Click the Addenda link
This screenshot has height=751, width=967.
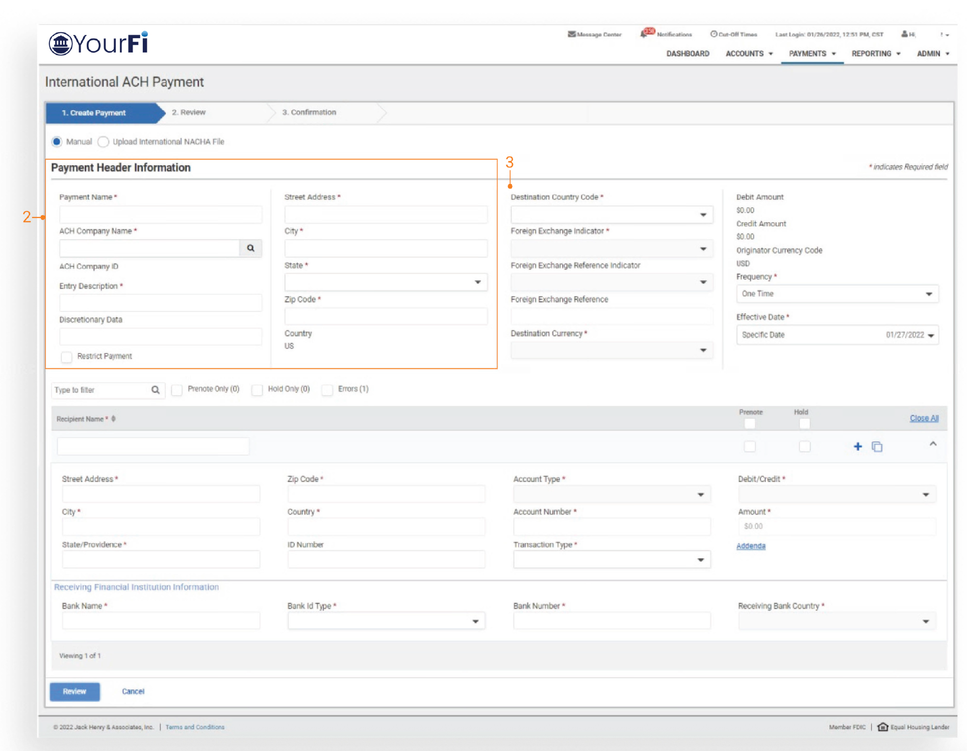750,546
